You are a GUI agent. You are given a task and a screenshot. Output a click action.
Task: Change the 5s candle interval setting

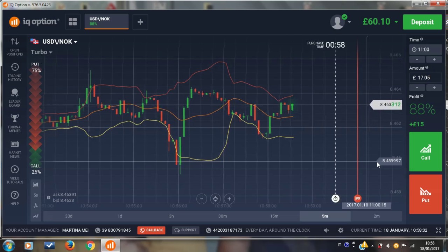tap(36, 195)
